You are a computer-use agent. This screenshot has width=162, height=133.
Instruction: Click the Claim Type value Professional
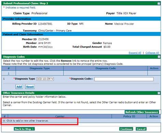coord(39,13)
